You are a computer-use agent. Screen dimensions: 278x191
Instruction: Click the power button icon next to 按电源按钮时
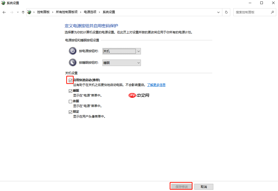pos(73,51)
